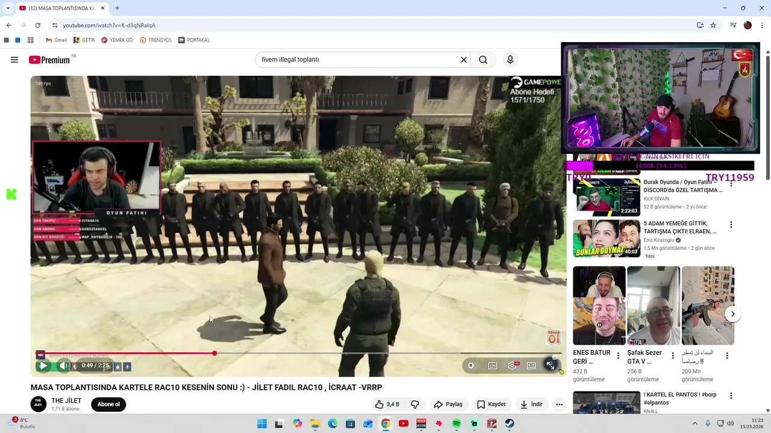Open TRENDYOL bookmark

[156, 40]
